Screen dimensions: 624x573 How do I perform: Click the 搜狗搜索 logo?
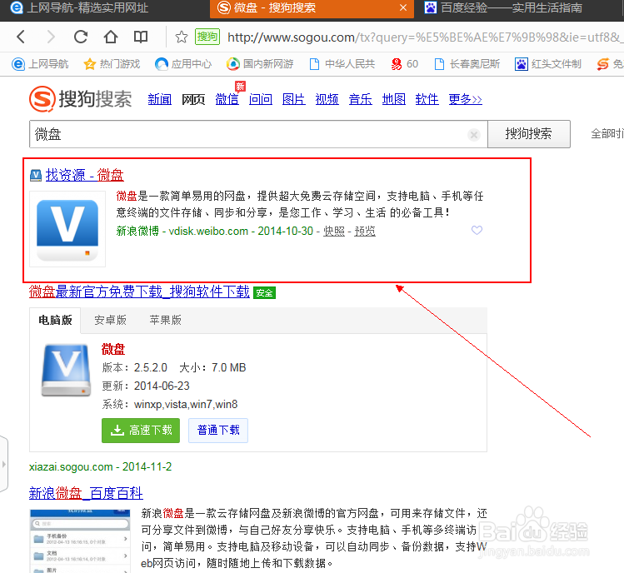(x=80, y=99)
